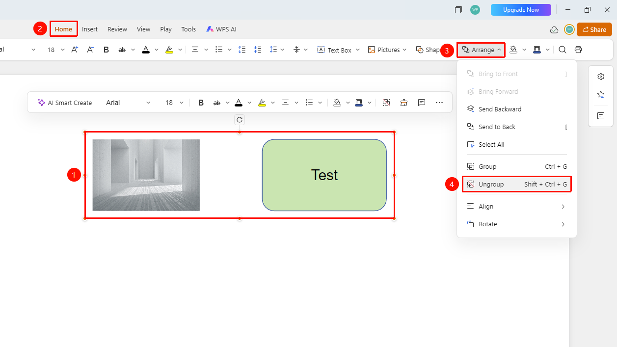Click the ribbon font color swatch
Viewport: 617px width, 347px height.
(146, 50)
